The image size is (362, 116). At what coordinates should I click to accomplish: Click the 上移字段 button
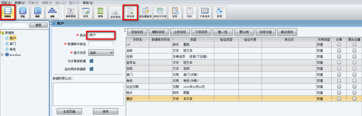click(x=180, y=32)
